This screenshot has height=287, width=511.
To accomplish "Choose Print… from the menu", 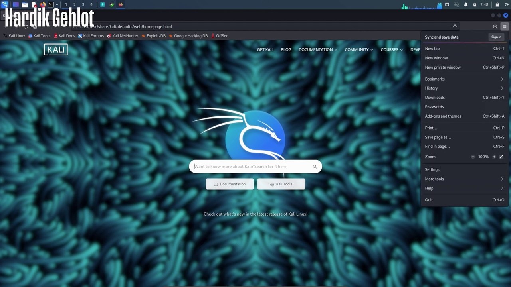I will click(x=465, y=128).
